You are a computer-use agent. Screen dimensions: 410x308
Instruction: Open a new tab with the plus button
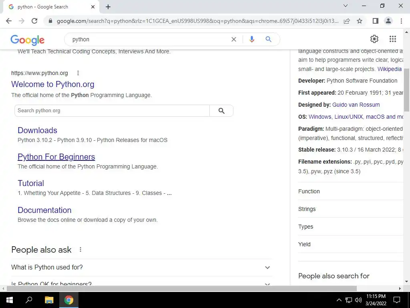[108, 7]
